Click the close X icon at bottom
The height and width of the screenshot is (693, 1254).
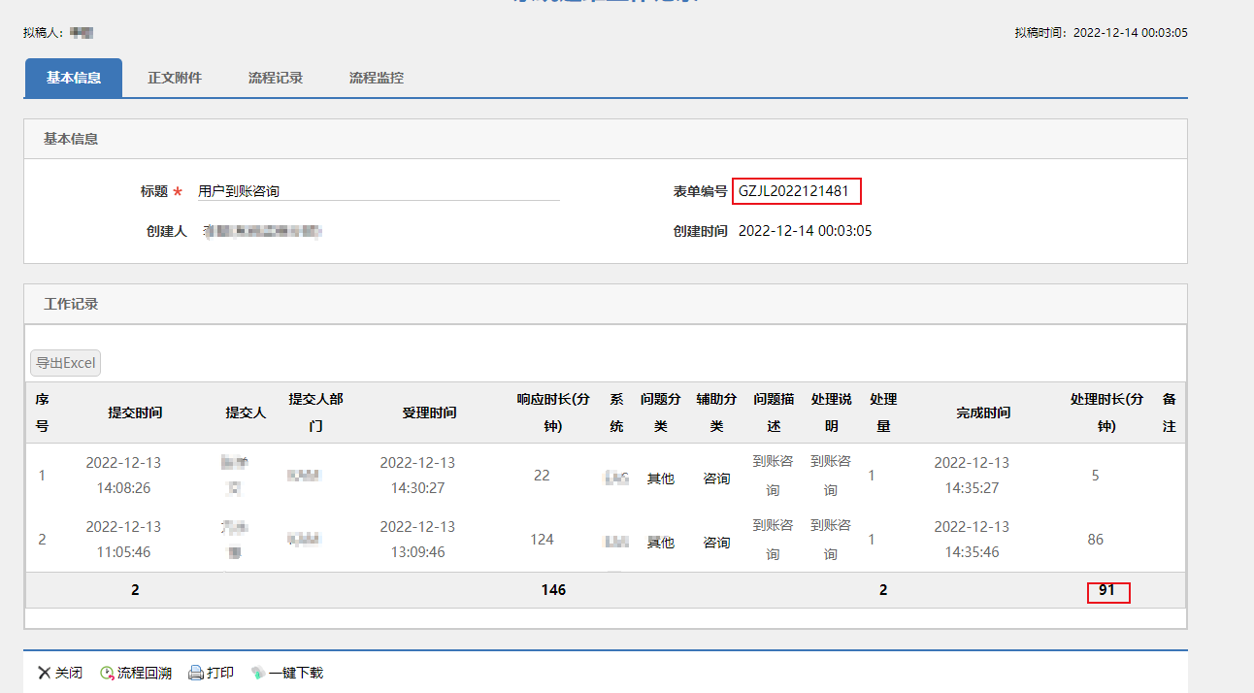click(x=44, y=673)
